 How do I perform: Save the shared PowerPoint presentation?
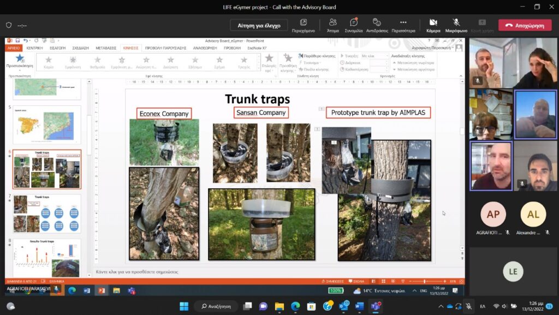(17, 40)
